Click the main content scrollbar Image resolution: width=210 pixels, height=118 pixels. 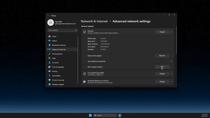pyautogui.click(x=176, y=40)
